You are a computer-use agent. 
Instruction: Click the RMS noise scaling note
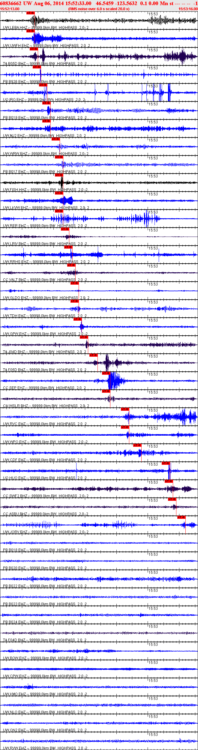point(99,9)
